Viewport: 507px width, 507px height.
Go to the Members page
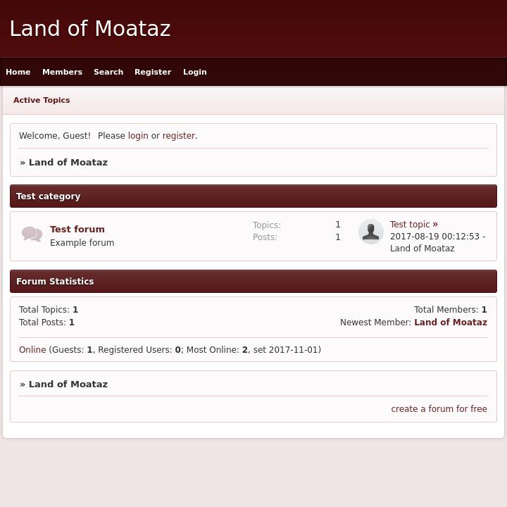(62, 72)
